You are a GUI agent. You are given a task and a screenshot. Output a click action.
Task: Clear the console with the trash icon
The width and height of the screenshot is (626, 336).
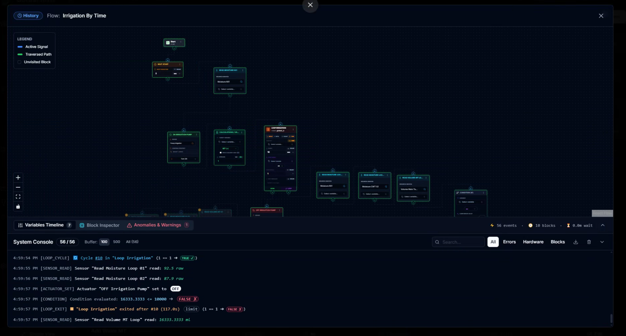[589, 242]
